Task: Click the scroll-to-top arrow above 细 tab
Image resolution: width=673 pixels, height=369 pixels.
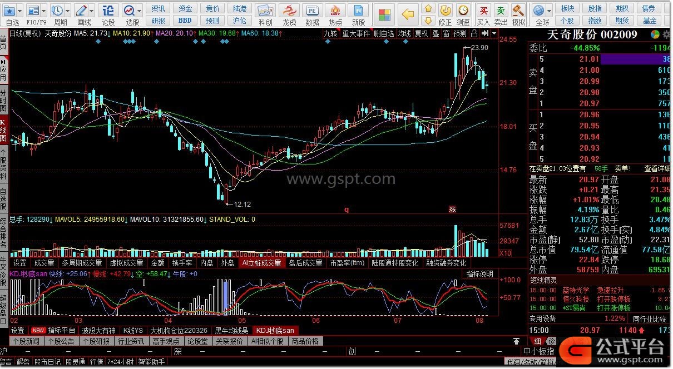Action: (517, 341)
